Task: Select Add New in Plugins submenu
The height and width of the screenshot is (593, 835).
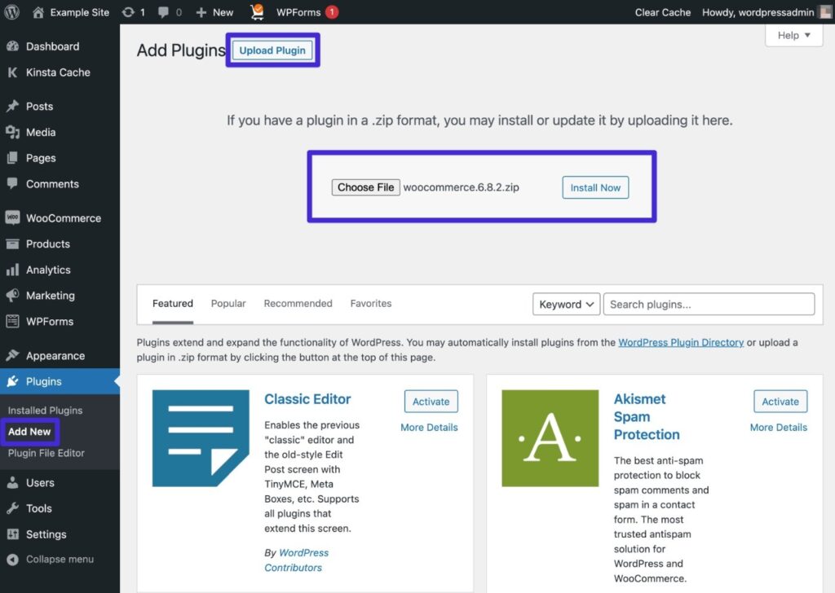Action: point(29,432)
